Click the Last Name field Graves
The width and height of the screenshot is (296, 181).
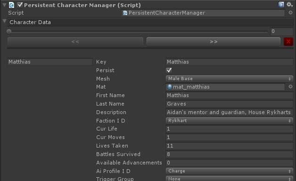tap(230, 104)
